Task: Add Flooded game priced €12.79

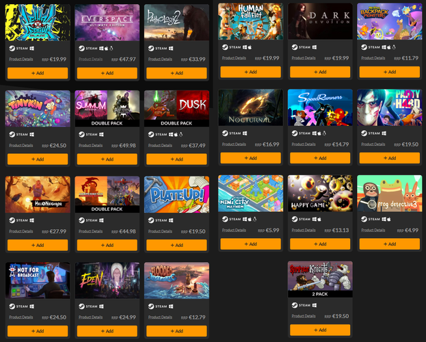Action: click(176, 331)
